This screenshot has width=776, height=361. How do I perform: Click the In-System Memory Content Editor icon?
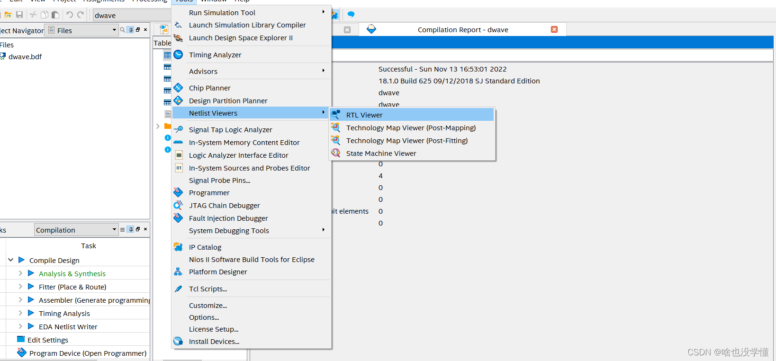tap(178, 142)
